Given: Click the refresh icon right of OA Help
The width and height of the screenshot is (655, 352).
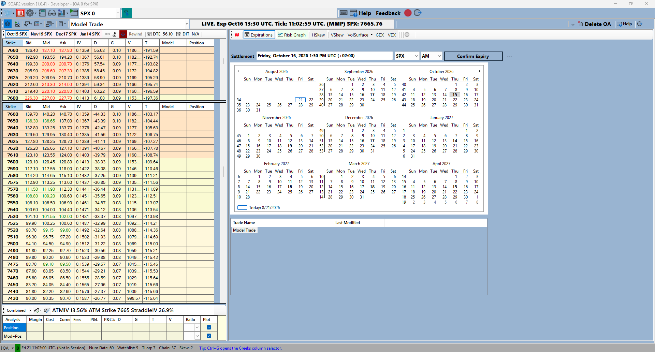Looking at the screenshot, I should click(x=640, y=24).
